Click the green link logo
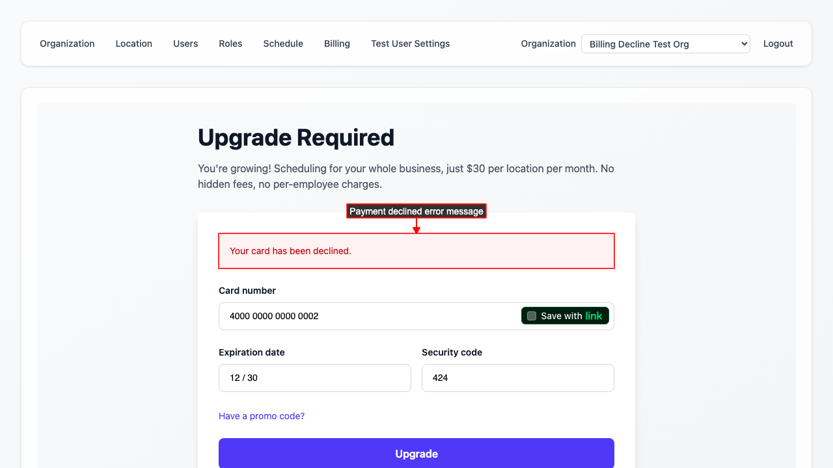The image size is (833, 468). [594, 316]
